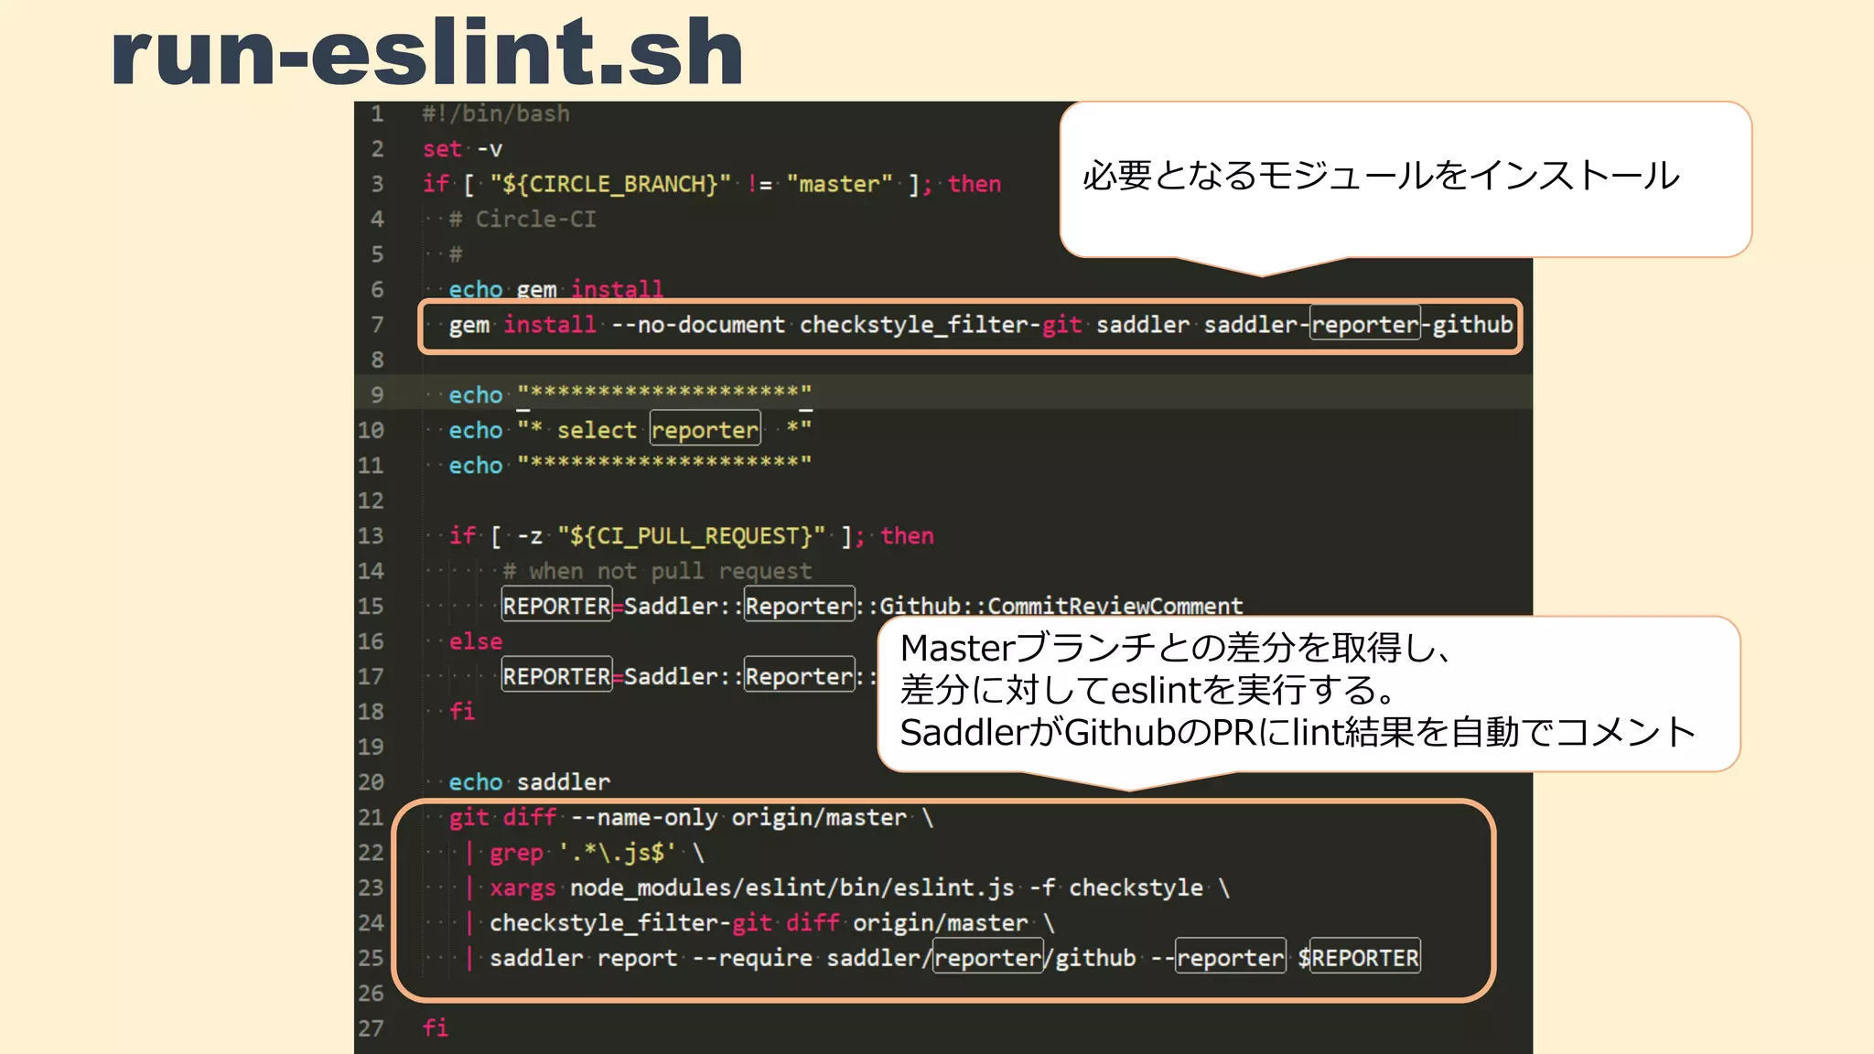Click '--require' option on line 25
The height and width of the screenshot is (1054, 1874).
[x=751, y=958]
